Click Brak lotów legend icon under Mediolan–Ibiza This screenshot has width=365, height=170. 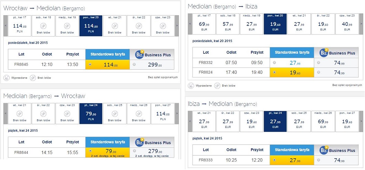(217, 86)
